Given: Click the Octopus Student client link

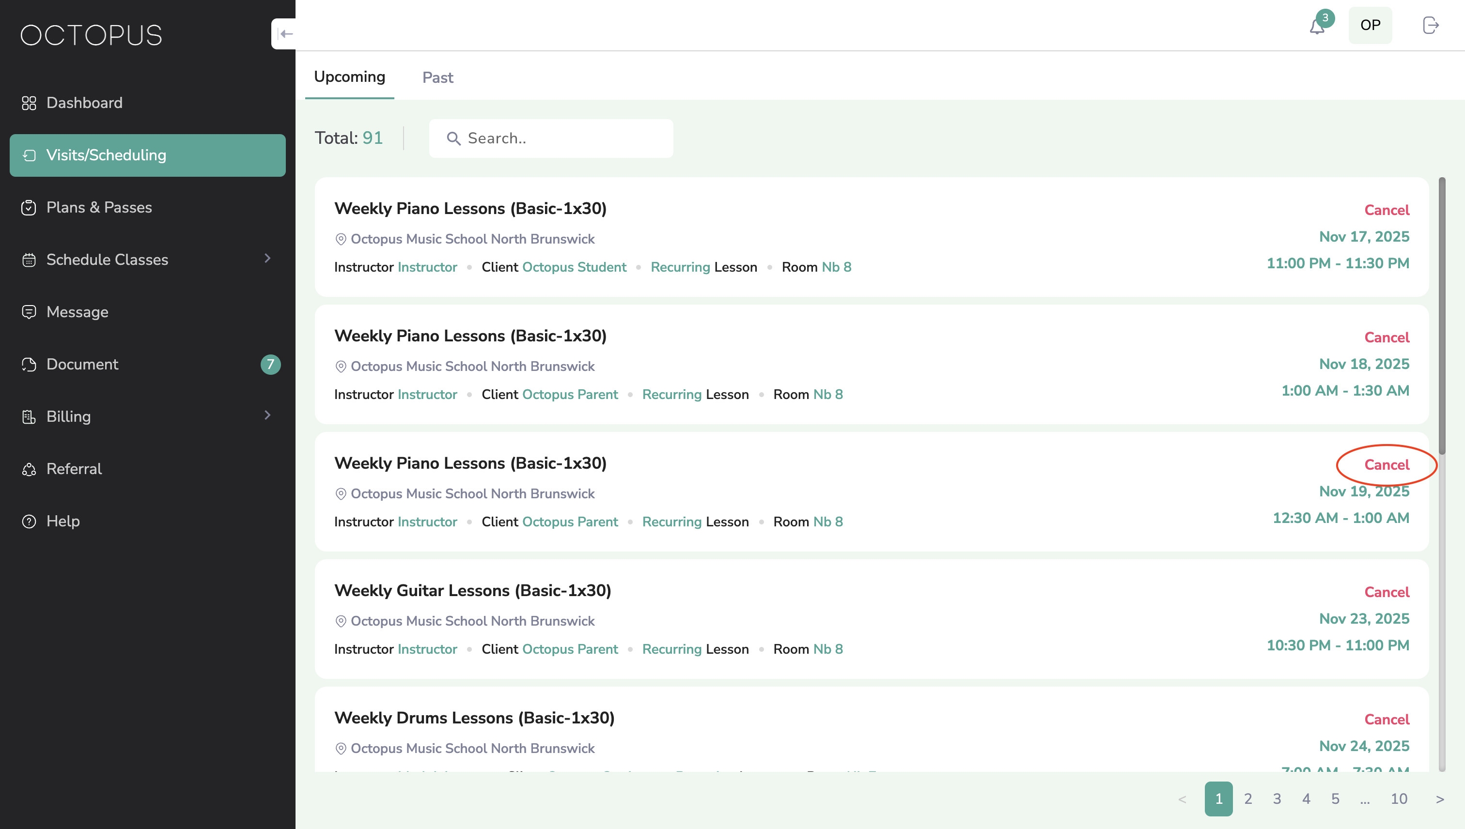Looking at the screenshot, I should 574,267.
